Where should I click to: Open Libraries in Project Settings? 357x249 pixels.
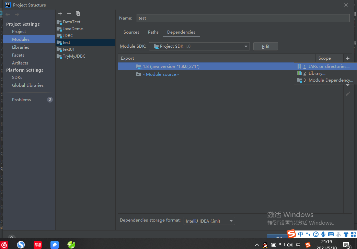pos(21,47)
